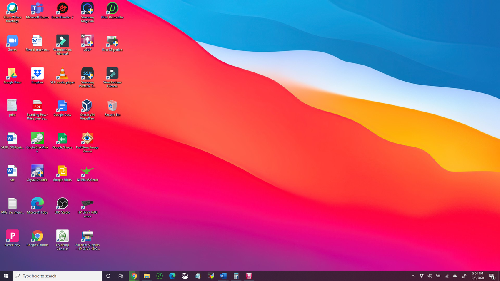Open Calculator from the taskbar
Screen dimensions: 500x281
236,276
